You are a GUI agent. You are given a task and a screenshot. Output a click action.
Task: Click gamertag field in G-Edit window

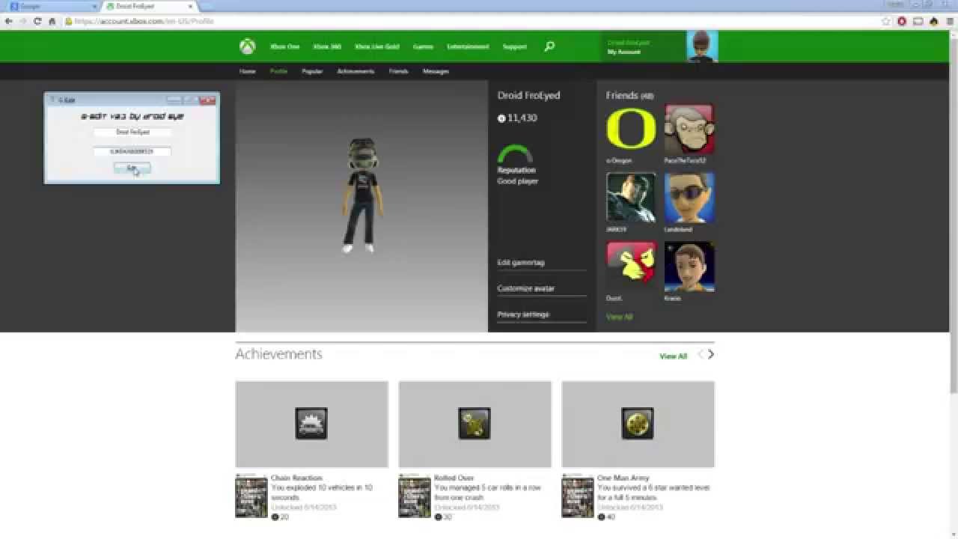(132, 132)
